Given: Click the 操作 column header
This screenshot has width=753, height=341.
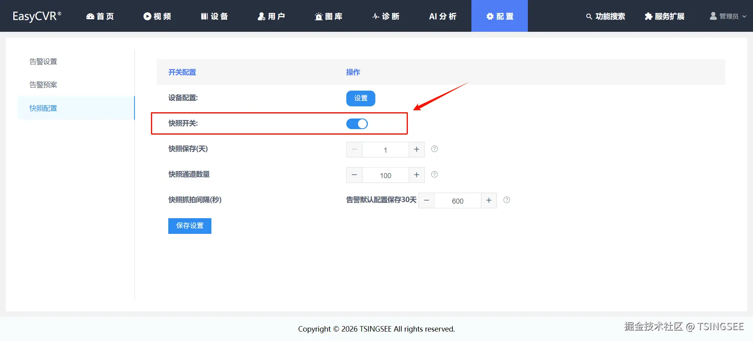Looking at the screenshot, I should (x=353, y=72).
